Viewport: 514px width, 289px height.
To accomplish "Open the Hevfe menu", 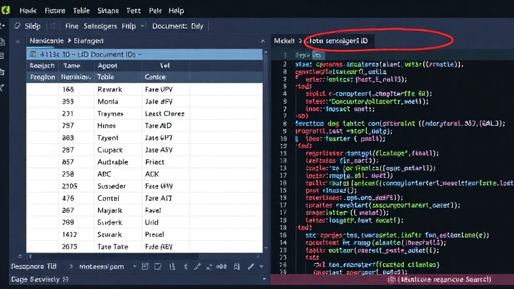I will (x=28, y=11).
